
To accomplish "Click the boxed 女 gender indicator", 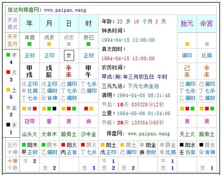I will (69, 56).
